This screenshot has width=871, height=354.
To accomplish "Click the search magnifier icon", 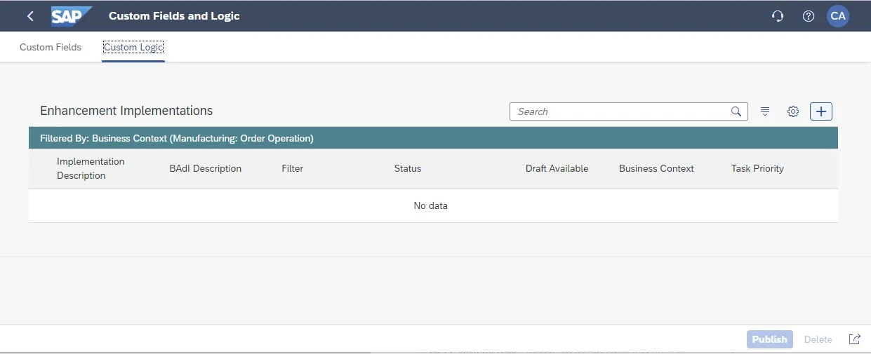I will 736,111.
